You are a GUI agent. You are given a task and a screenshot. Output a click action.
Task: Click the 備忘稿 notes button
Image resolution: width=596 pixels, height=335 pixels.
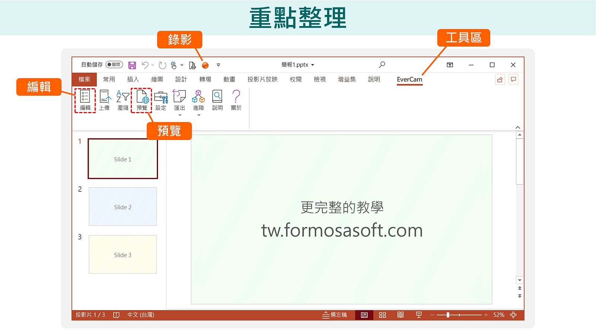tap(335, 315)
